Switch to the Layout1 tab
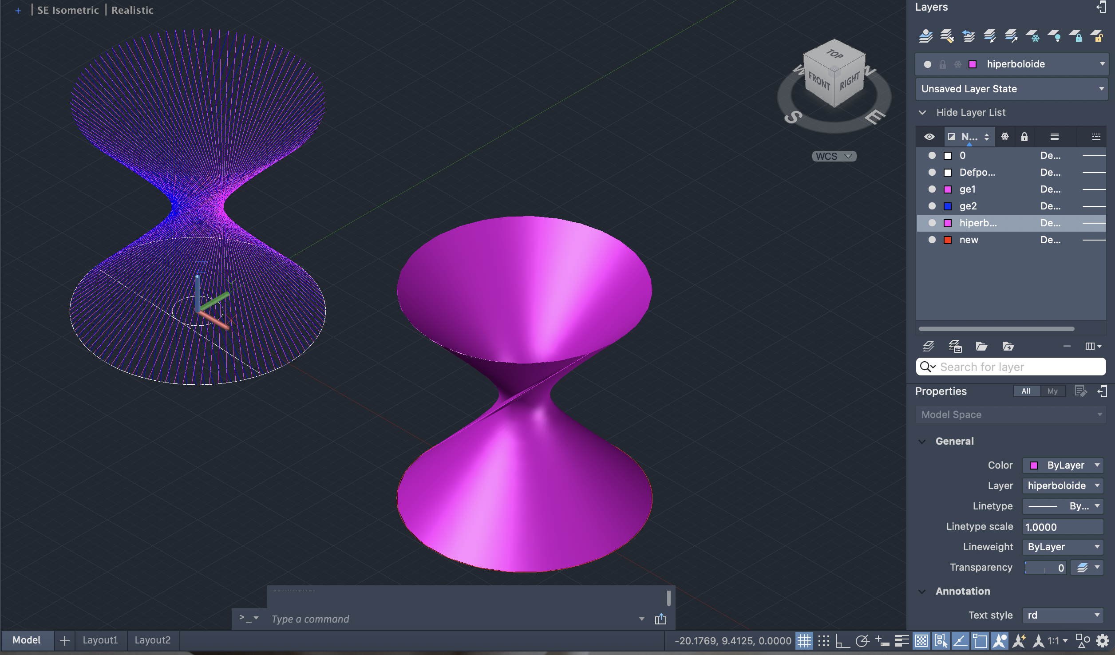Screen dimensions: 1115x655 click(x=100, y=640)
